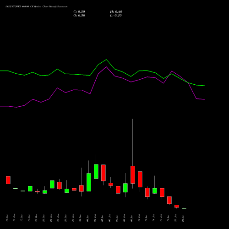The height and width of the screenshot is (229, 229).
Task: Select the green candle above 24 Dec
Action: 52,185
